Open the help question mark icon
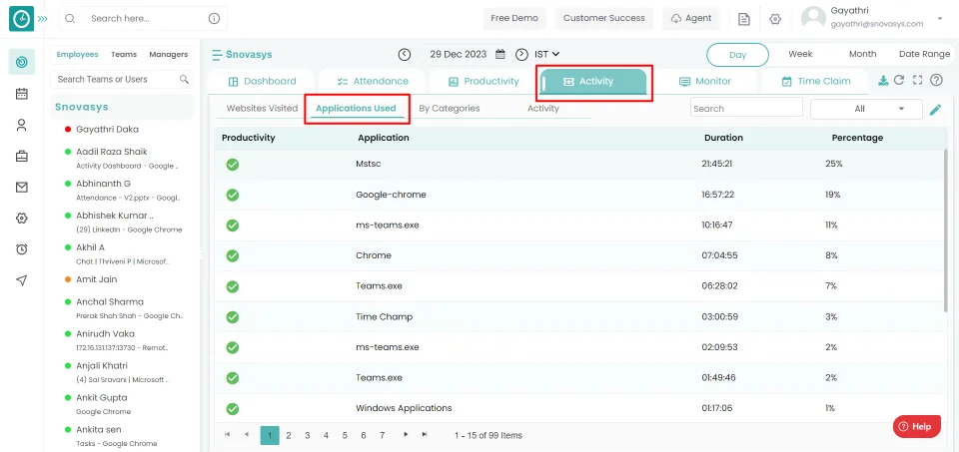The height and width of the screenshot is (452, 959). pyautogui.click(x=936, y=80)
